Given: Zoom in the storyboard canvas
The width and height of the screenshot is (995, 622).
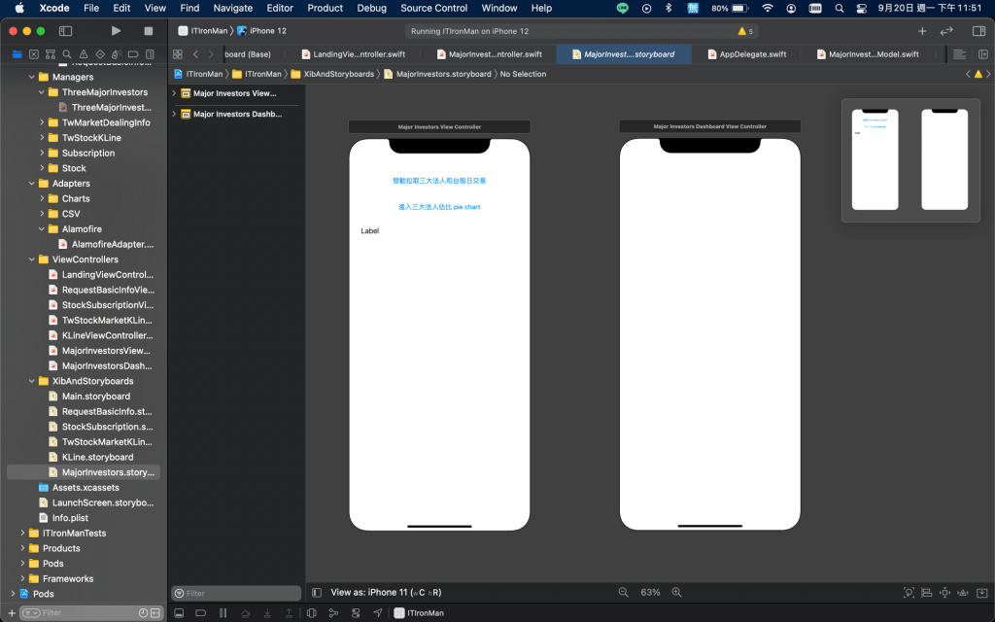Looking at the screenshot, I should pos(676,592).
